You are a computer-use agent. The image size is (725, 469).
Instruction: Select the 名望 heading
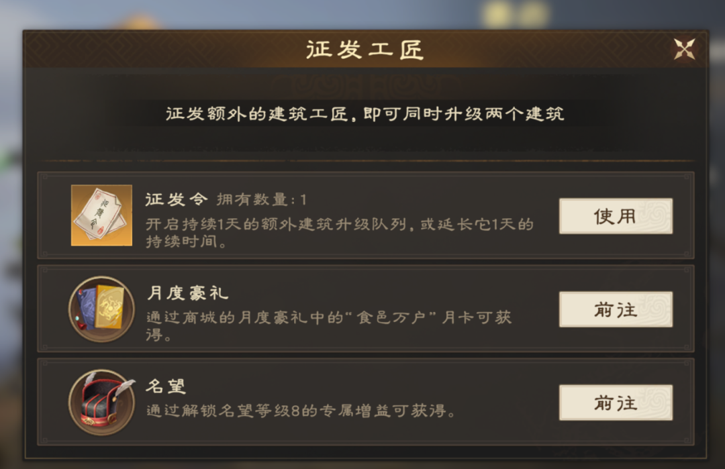(x=166, y=386)
